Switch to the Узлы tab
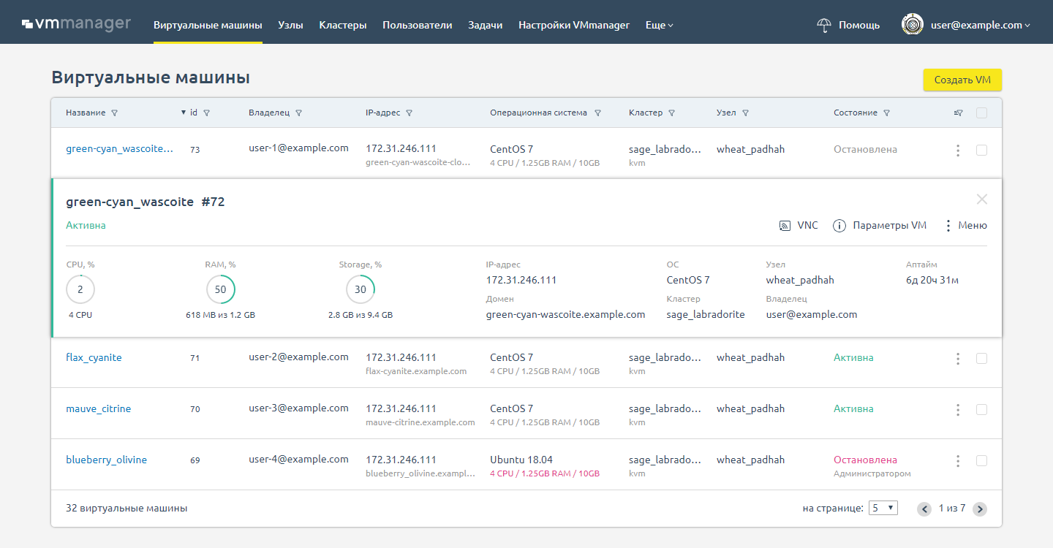The height and width of the screenshot is (548, 1053). pyautogui.click(x=291, y=26)
